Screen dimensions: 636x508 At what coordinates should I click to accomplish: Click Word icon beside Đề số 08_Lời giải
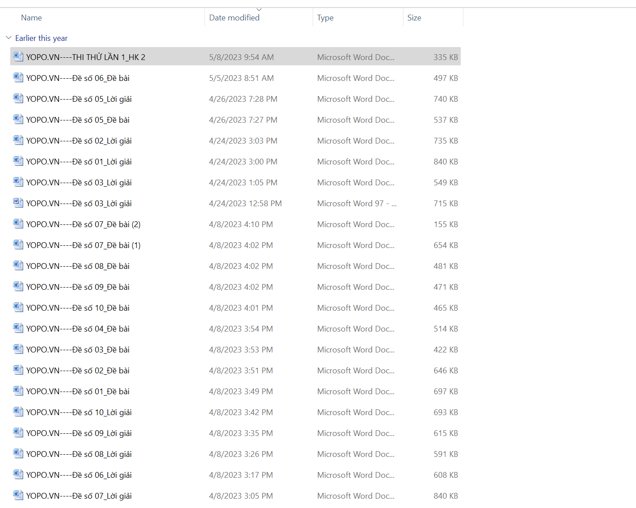click(x=18, y=453)
